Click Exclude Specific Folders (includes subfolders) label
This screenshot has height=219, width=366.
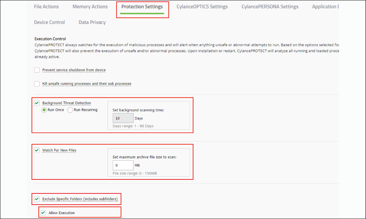pos(80,199)
